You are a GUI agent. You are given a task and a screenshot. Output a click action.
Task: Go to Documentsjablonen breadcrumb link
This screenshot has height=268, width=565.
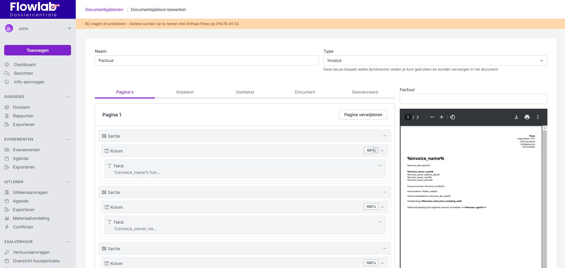104,10
